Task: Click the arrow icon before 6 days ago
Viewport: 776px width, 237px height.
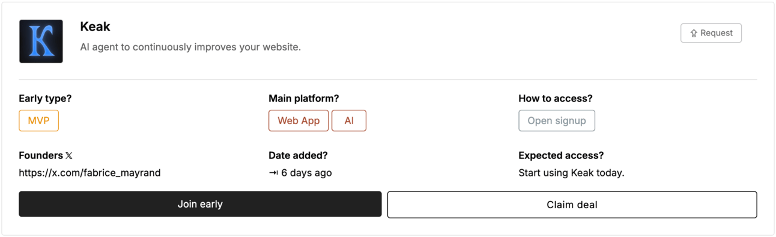Action: 273,173
